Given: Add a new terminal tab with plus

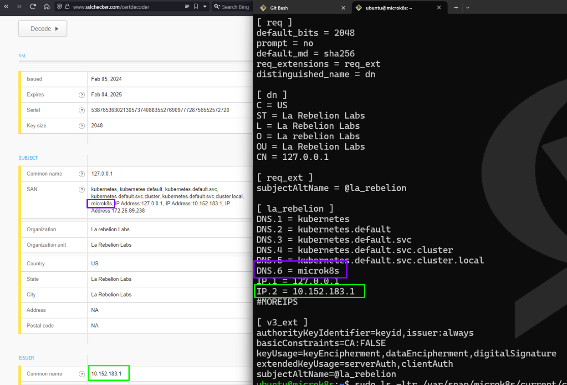Looking at the screenshot, I should 456,8.
